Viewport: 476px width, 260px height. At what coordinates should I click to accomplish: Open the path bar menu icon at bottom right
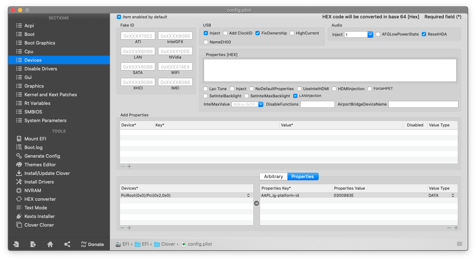pos(459,244)
